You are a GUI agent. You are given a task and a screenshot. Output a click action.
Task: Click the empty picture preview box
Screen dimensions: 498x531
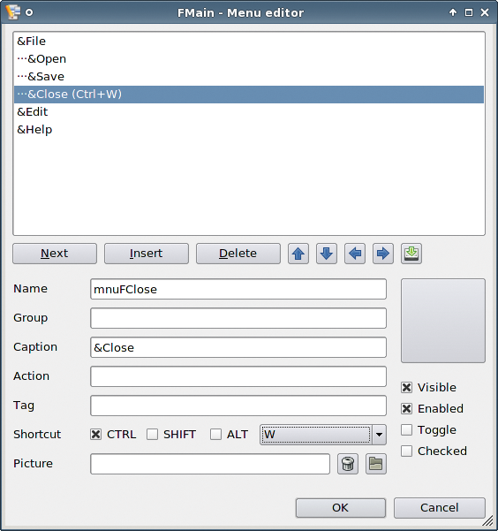click(x=443, y=321)
